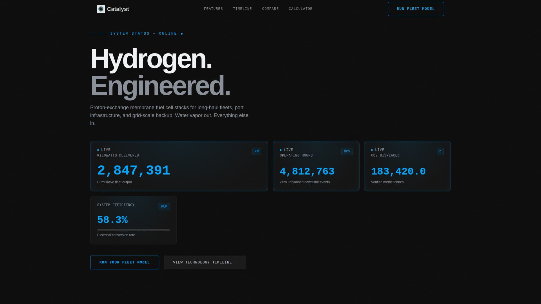This screenshot has width=541, height=304.
Task: Click the arrow in technology timeline link
Action: pyautogui.click(x=236, y=262)
